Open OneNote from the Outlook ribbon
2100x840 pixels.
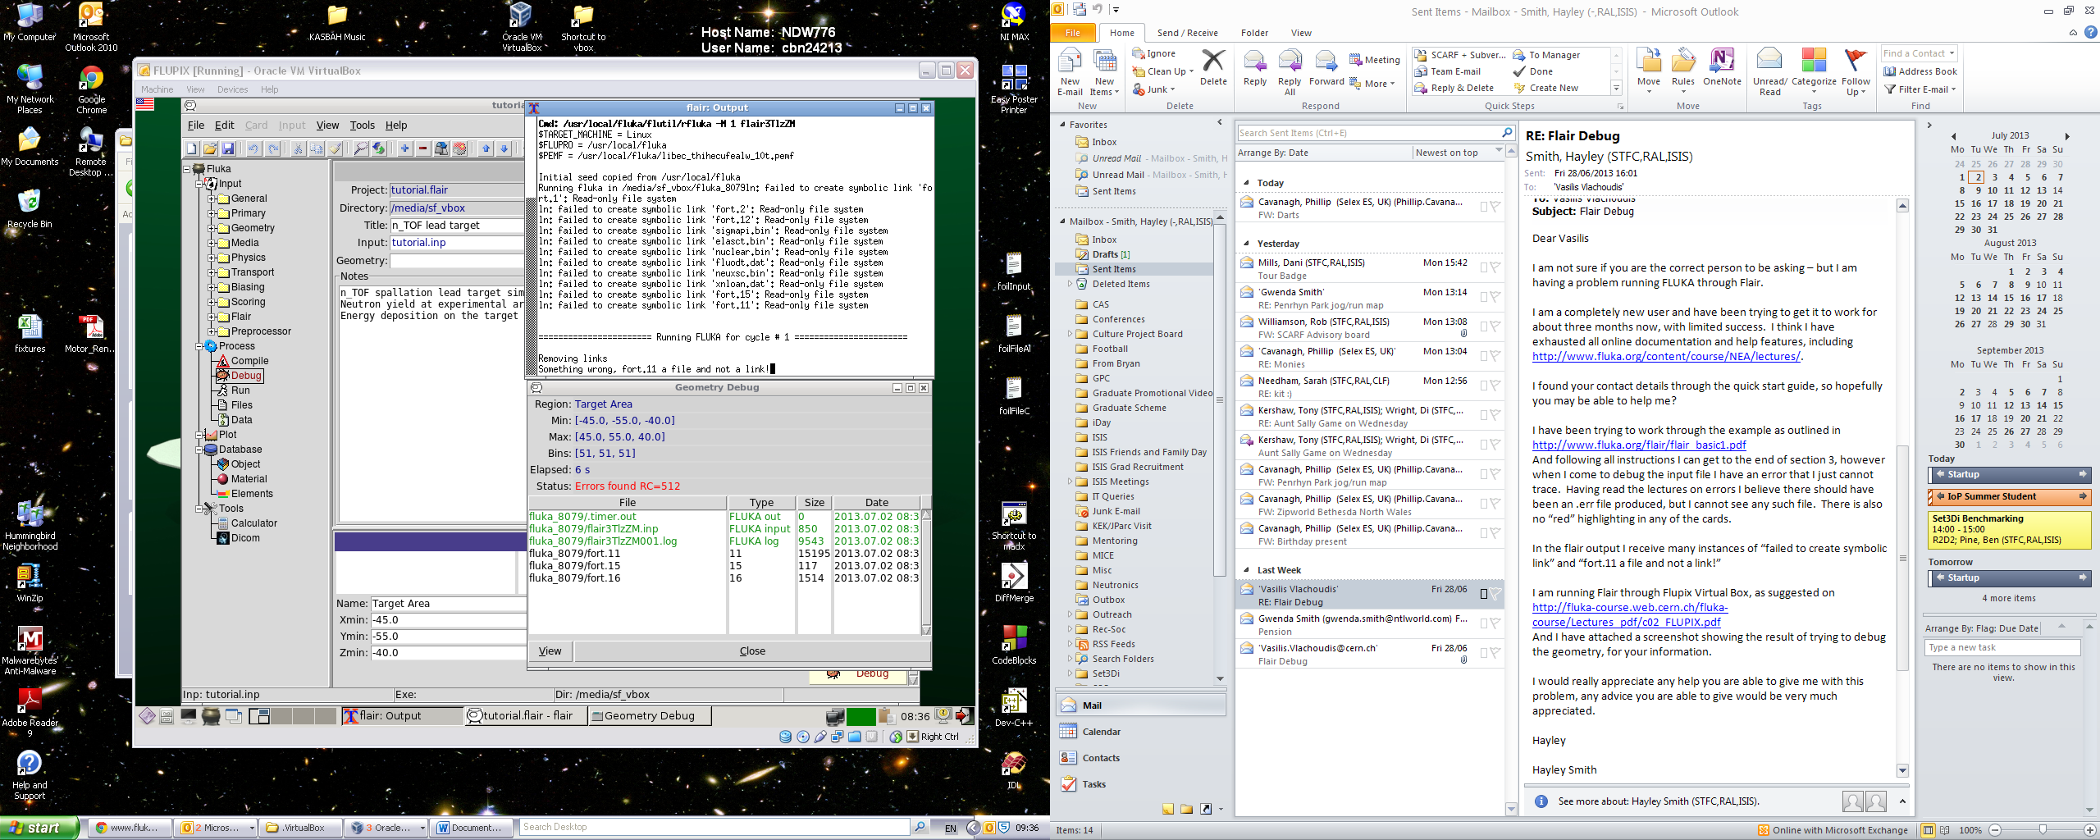point(1722,67)
